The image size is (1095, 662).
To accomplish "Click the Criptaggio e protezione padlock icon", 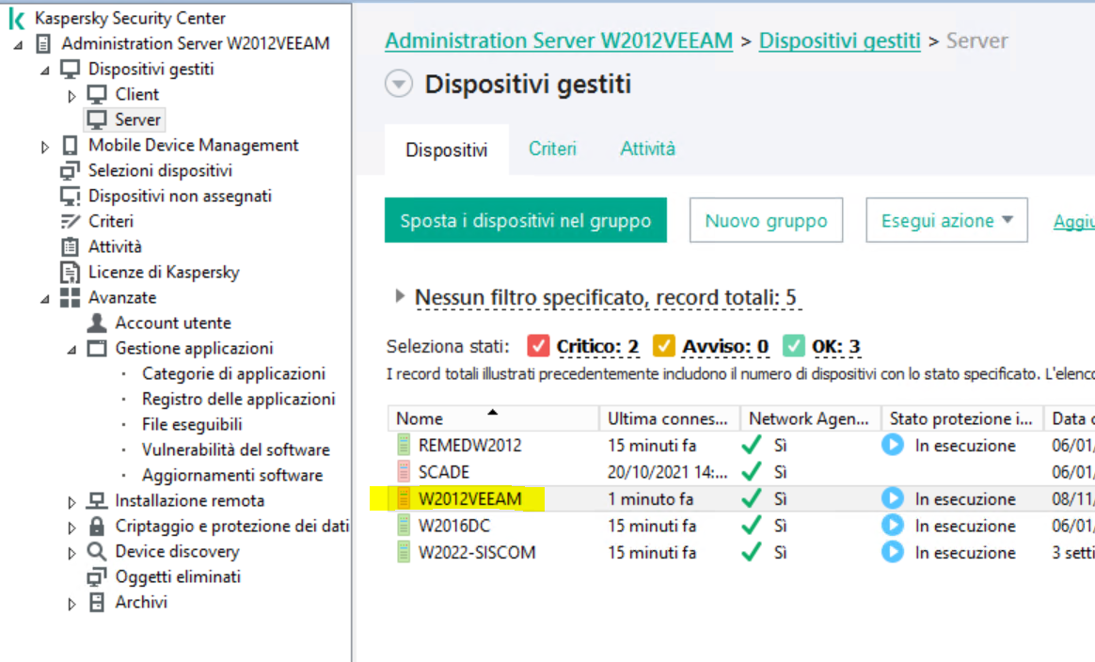I will pyautogui.click(x=97, y=526).
